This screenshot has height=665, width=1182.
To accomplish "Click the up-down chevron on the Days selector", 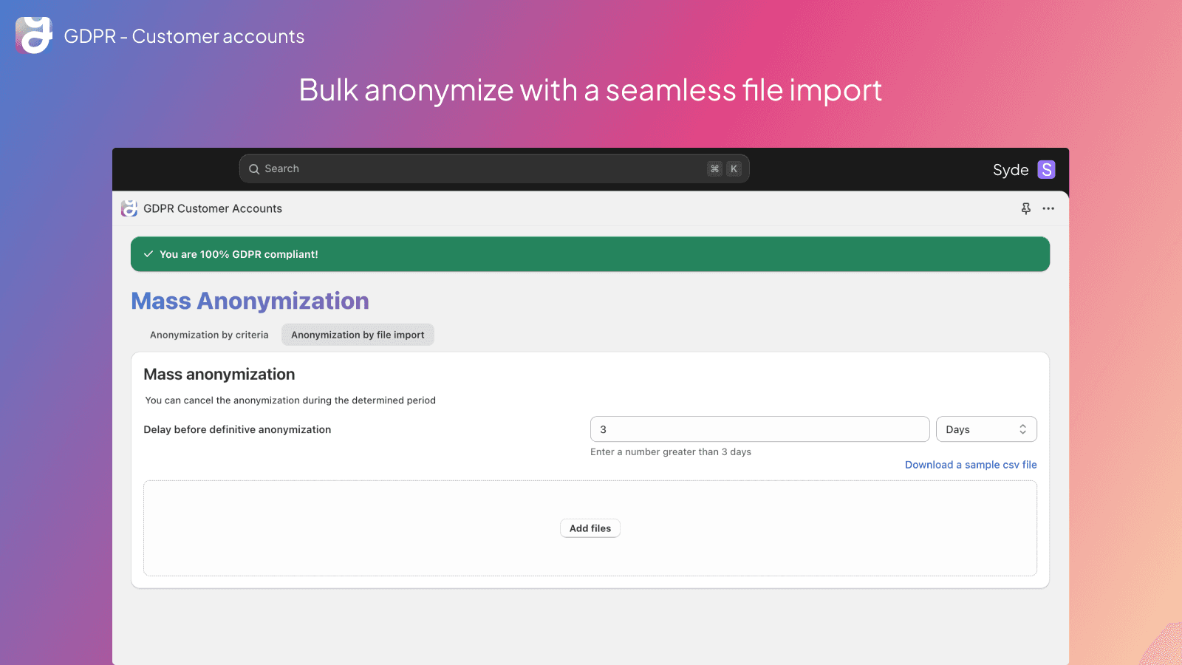I will [x=1023, y=429].
